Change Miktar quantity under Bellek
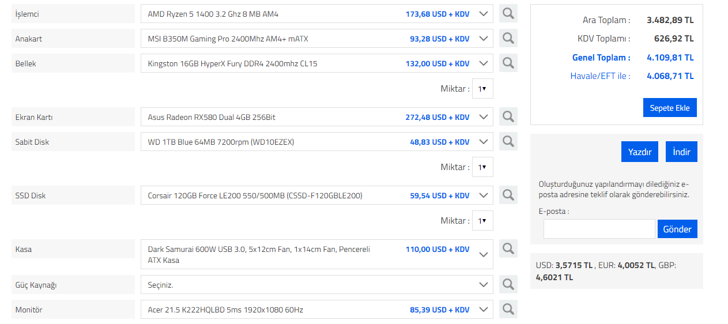Screen dimensions: 728x324 tap(482, 89)
